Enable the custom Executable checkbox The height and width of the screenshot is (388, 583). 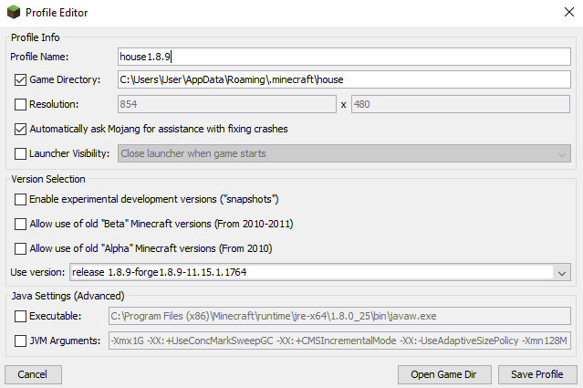click(x=21, y=316)
